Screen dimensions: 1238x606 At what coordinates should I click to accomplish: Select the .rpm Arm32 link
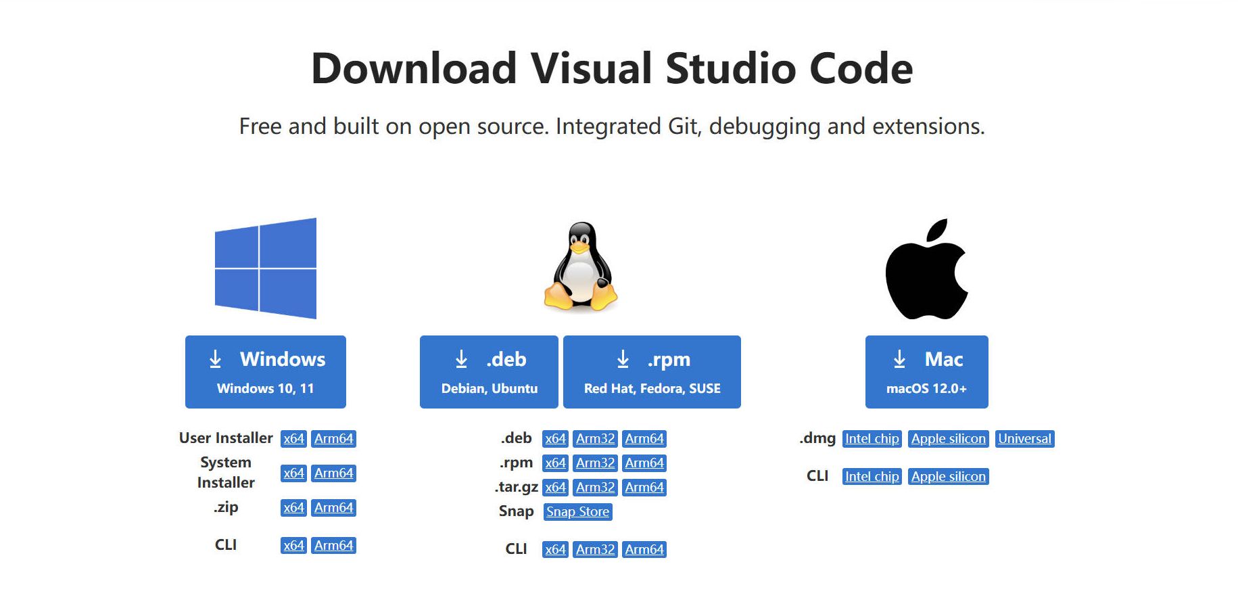pyautogui.click(x=596, y=463)
